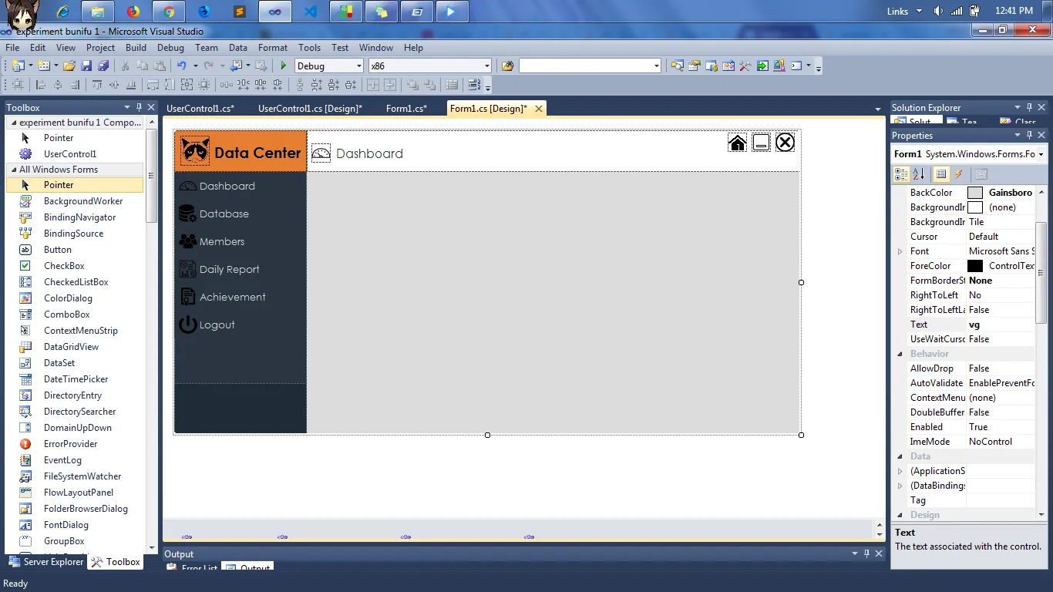This screenshot has height=592, width=1053.
Task: Undo the last action
Action: click(x=181, y=66)
